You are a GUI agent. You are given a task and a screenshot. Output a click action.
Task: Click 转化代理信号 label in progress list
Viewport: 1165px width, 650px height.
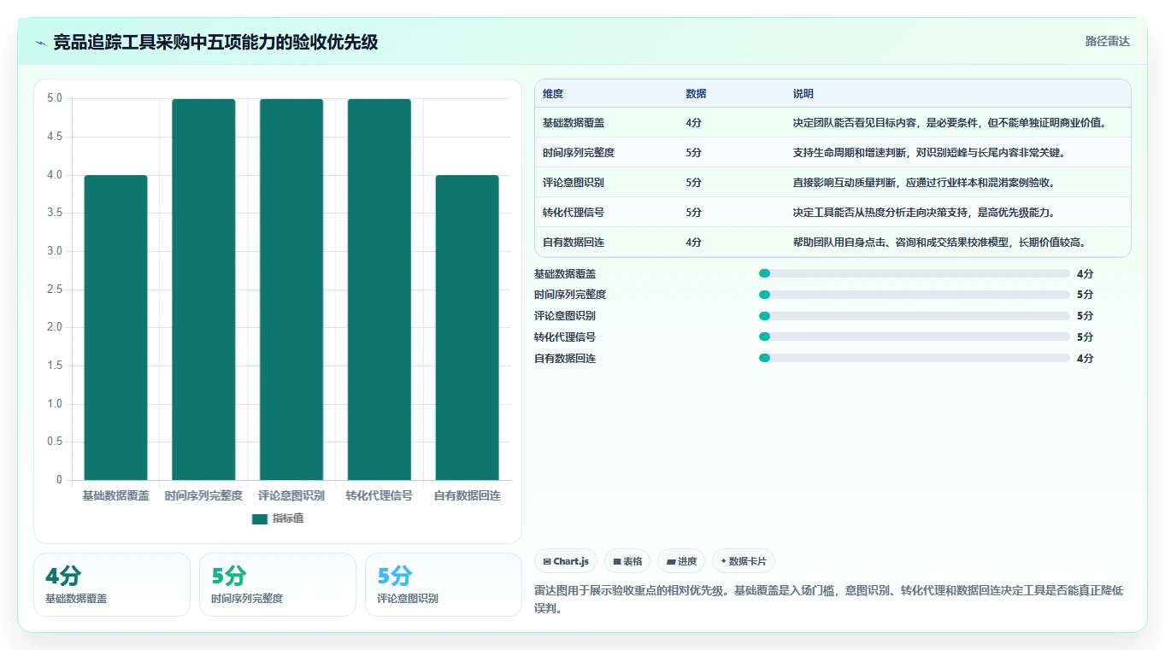pos(565,337)
